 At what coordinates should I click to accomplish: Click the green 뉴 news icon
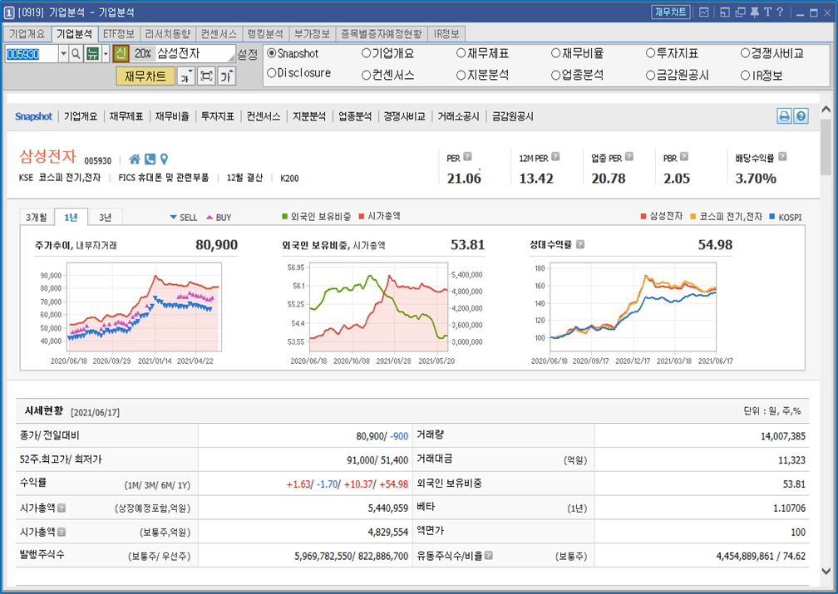click(92, 53)
